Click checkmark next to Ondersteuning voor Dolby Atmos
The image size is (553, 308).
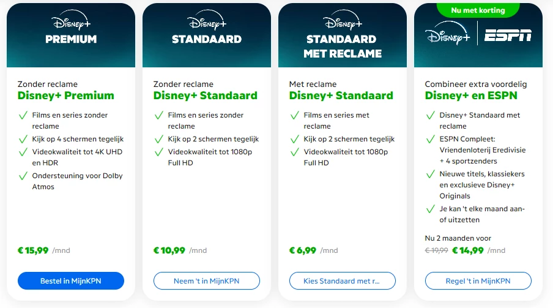23,176
